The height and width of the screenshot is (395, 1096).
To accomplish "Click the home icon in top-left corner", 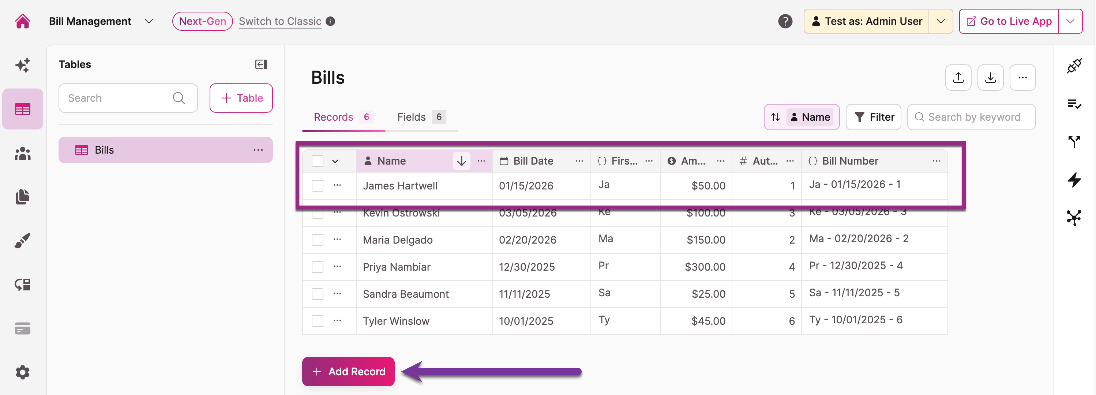I will pyautogui.click(x=23, y=21).
